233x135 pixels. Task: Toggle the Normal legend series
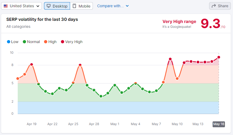coord(31,42)
